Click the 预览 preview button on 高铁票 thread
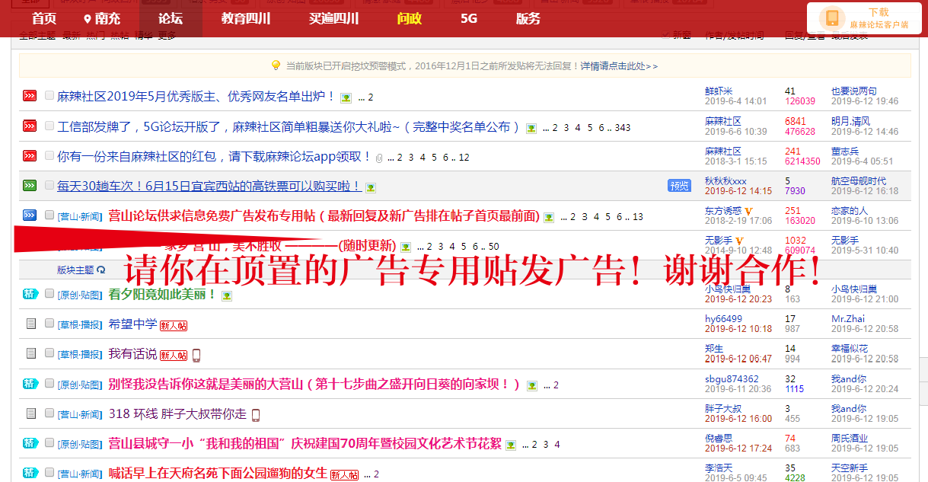928x482 pixels. [679, 185]
